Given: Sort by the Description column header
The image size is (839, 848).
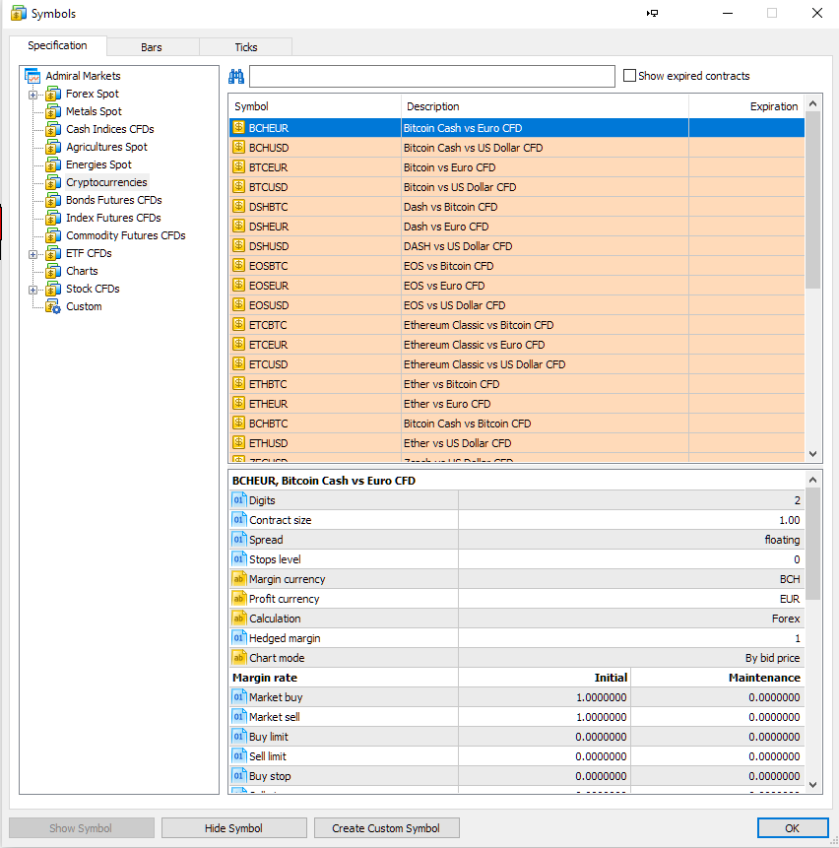Looking at the screenshot, I should (544, 106).
